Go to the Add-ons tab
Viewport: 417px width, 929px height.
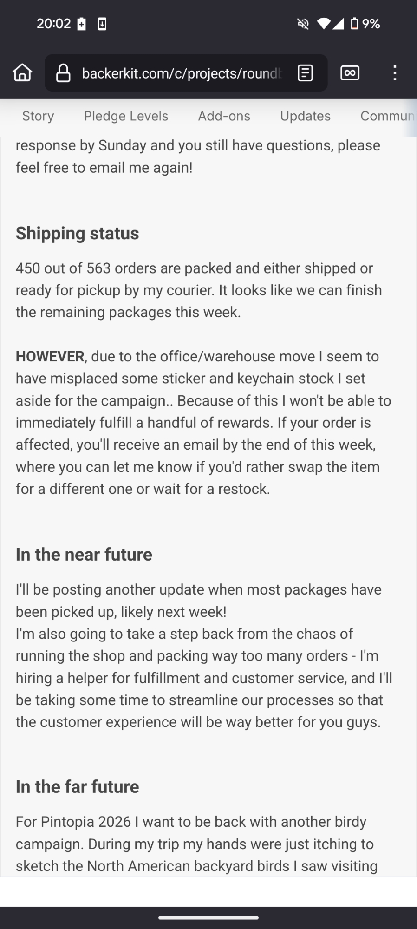(x=224, y=116)
